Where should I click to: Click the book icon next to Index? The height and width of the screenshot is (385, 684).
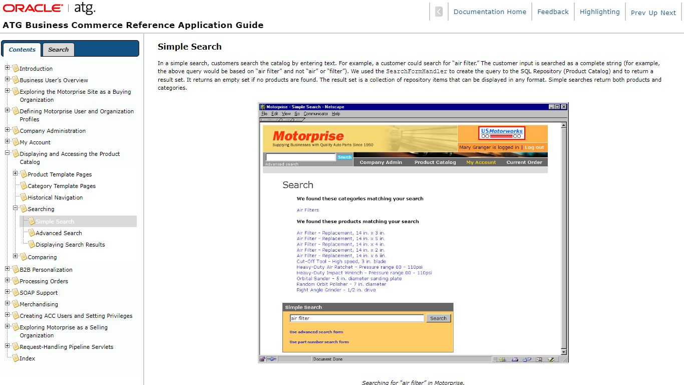click(x=16, y=358)
